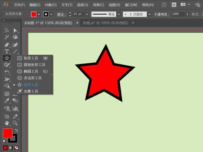The height and width of the screenshot is (152, 203).
Task: Select the Lasso tool
Action: (x=15, y=37)
